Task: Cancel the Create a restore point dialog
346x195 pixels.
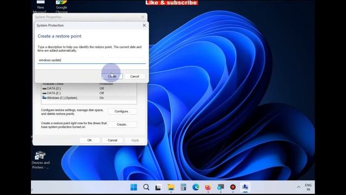Action: (x=135, y=76)
